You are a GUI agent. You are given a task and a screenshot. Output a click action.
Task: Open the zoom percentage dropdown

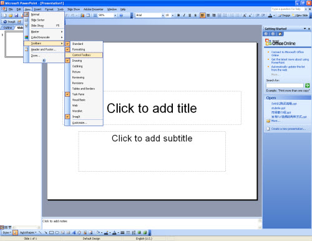coord(115,16)
